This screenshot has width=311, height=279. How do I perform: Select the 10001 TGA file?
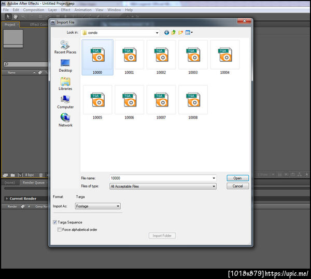129,57
